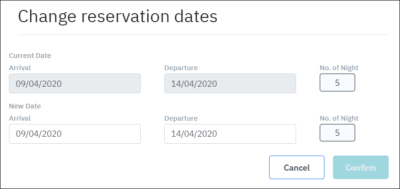
Task: Click the Cancel button
Action: pyautogui.click(x=297, y=167)
